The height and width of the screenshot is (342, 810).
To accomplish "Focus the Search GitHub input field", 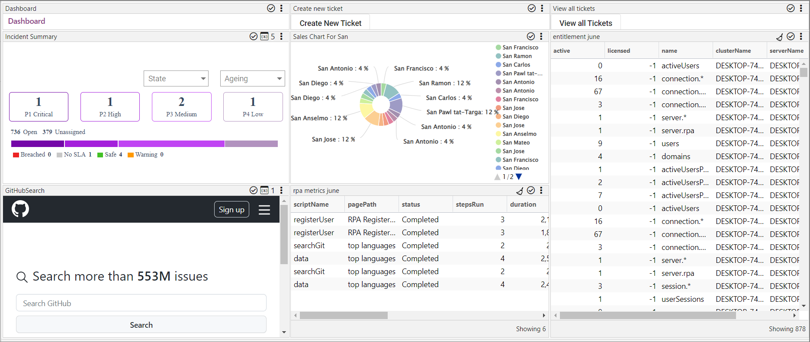I will (x=141, y=303).
